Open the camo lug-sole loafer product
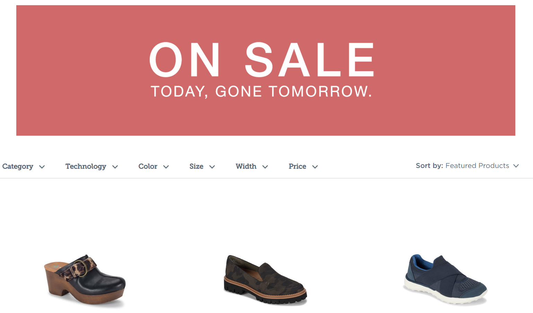This screenshot has width=533, height=313. click(x=265, y=280)
